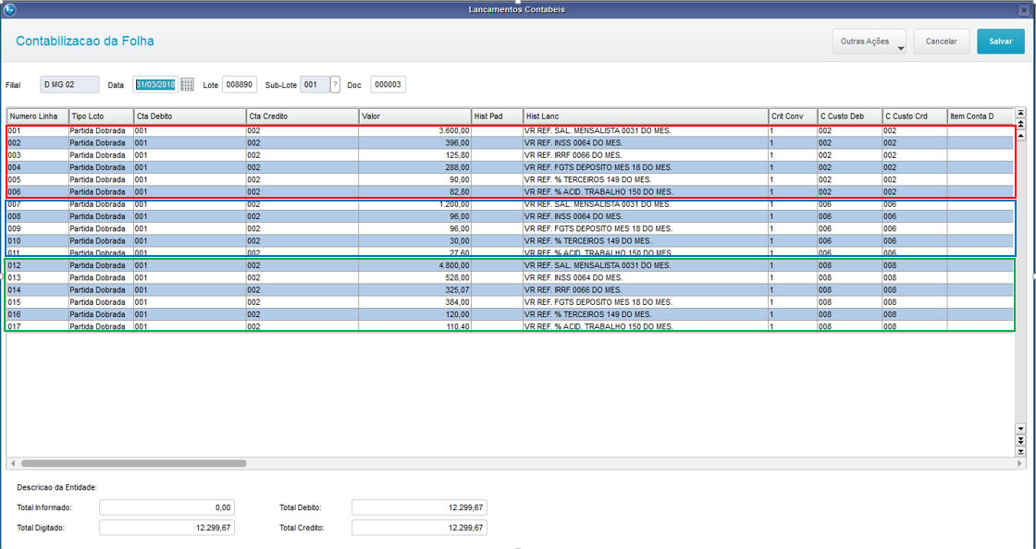Save the entries with the Salvar button
This screenshot has height=549, width=1036.
tap(1000, 41)
